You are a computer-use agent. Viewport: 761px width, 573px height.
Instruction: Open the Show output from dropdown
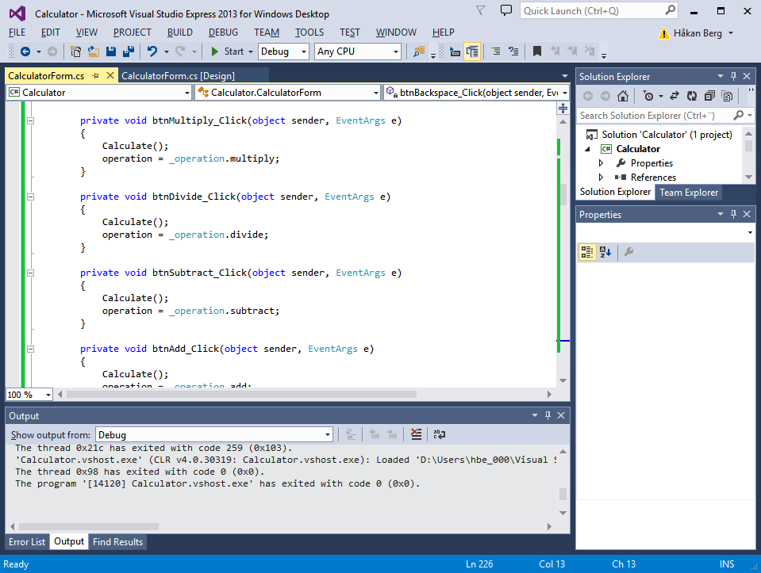point(214,435)
